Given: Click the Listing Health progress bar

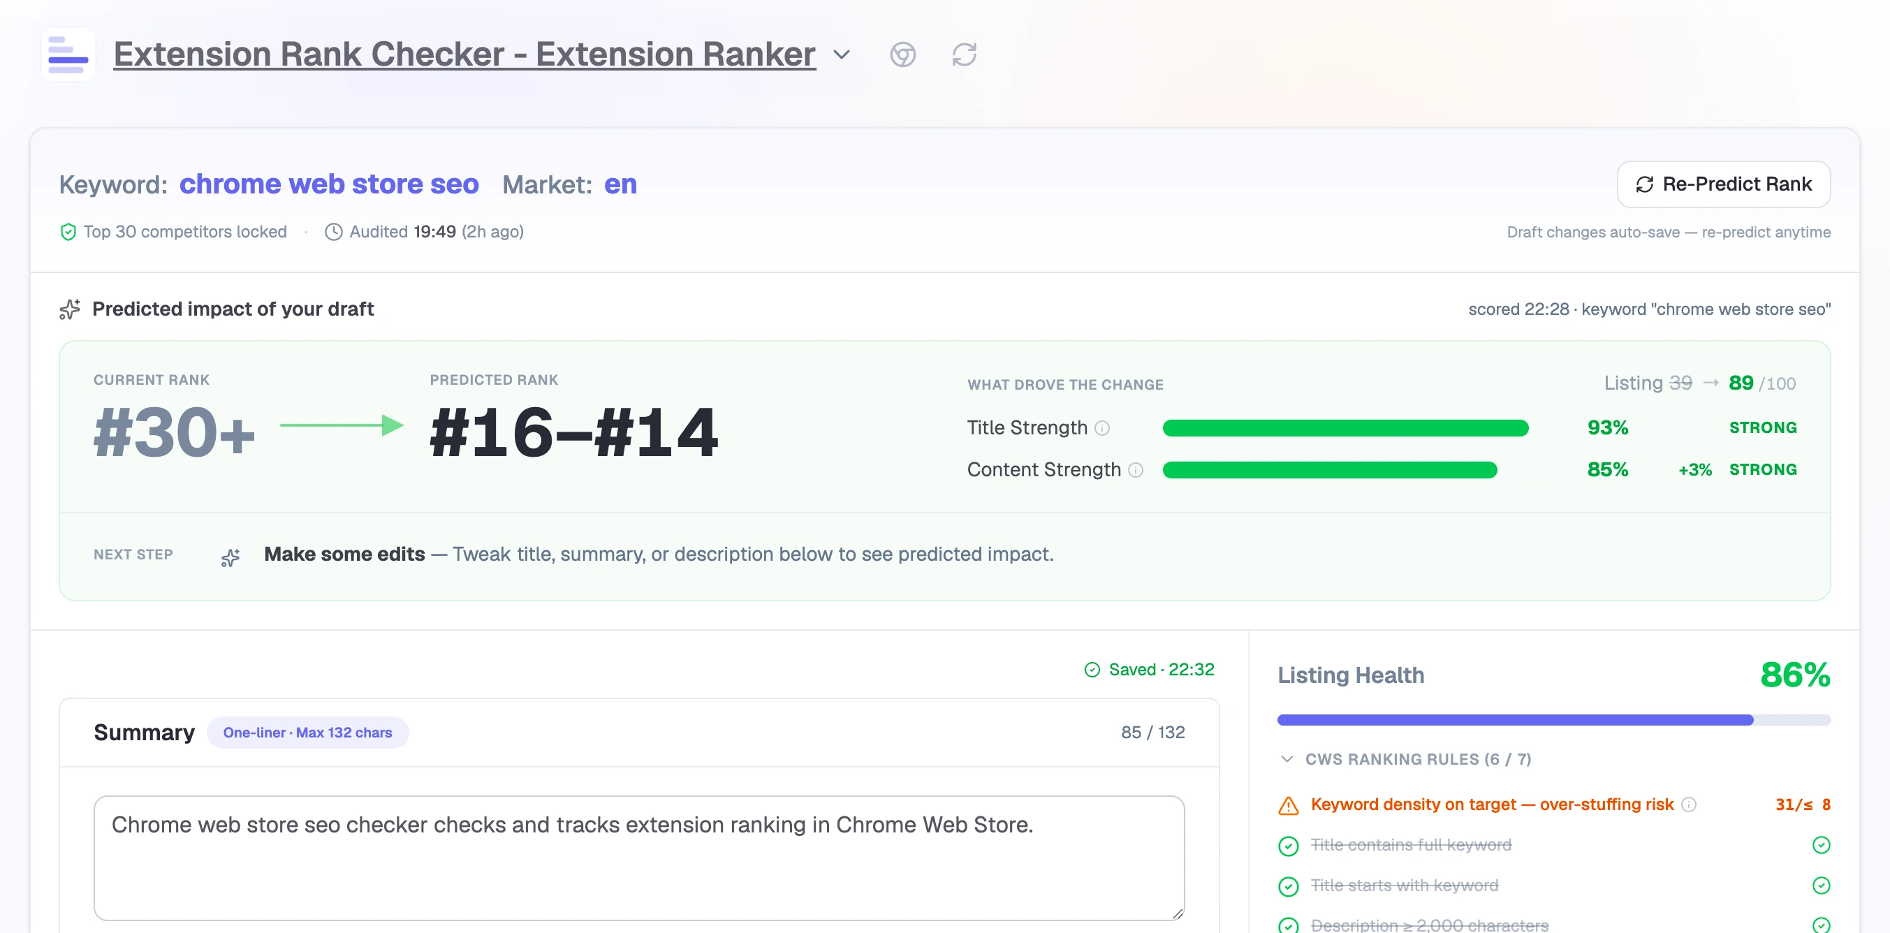Looking at the screenshot, I should (x=1553, y=720).
